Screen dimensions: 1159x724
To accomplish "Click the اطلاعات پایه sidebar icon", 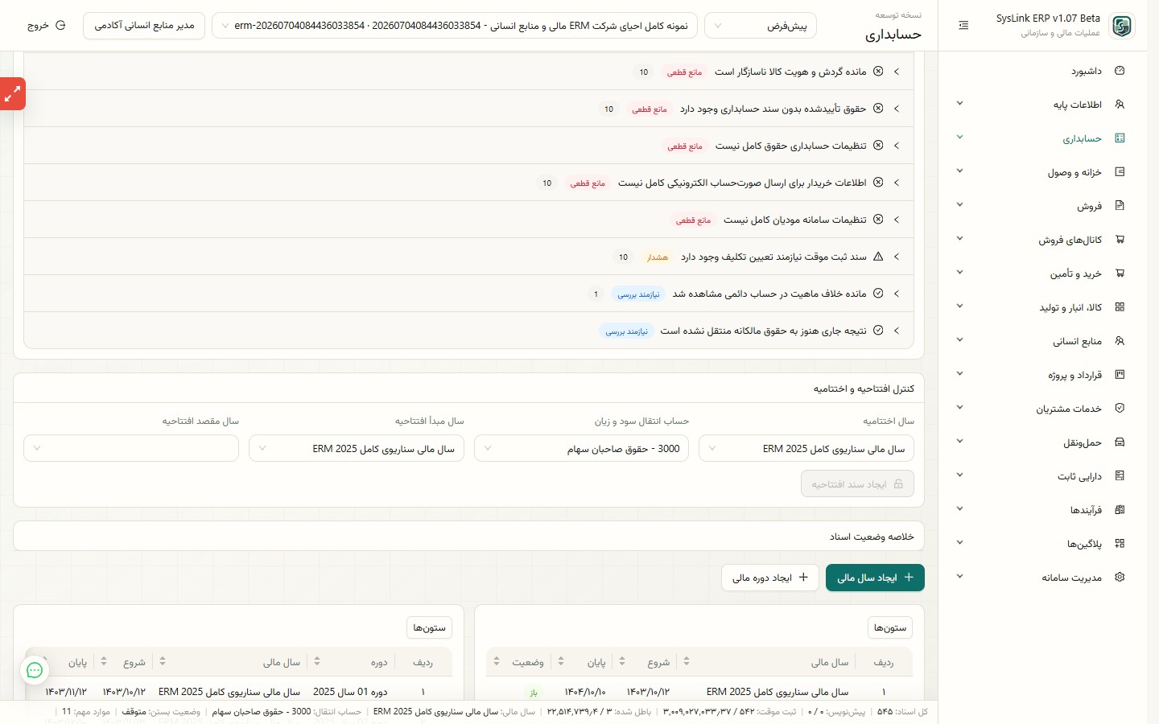I will pos(1120,105).
